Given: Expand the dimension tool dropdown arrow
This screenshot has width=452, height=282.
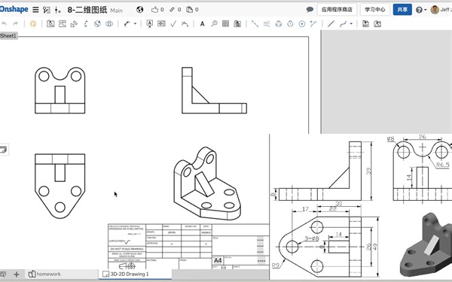Looking at the screenshot, I should click(x=135, y=23).
